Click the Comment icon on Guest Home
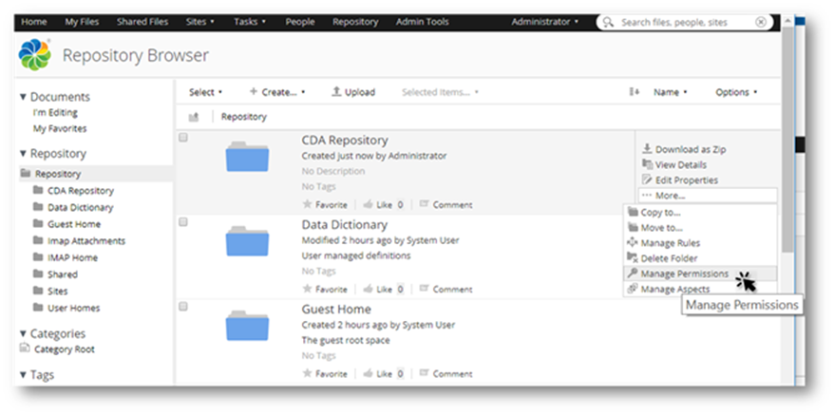 click(x=425, y=373)
